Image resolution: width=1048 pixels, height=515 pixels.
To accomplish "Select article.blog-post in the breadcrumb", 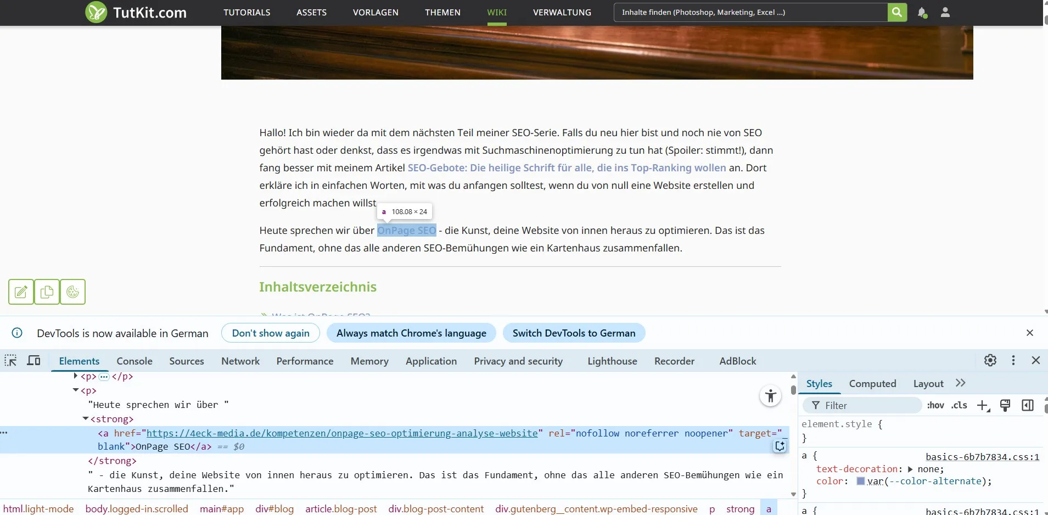I will click(x=341, y=508).
